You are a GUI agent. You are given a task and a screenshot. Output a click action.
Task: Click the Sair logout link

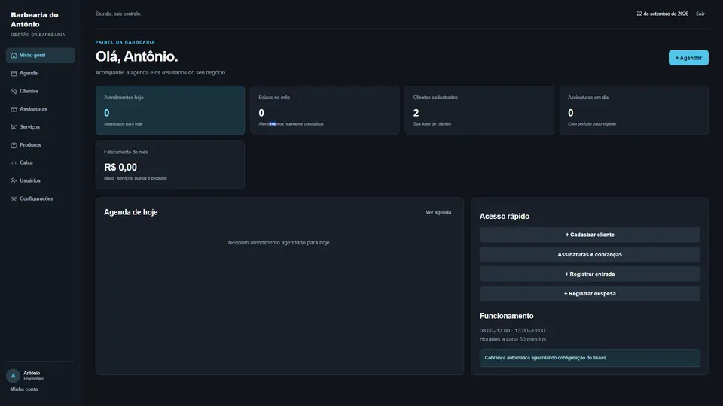pos(700,14)
